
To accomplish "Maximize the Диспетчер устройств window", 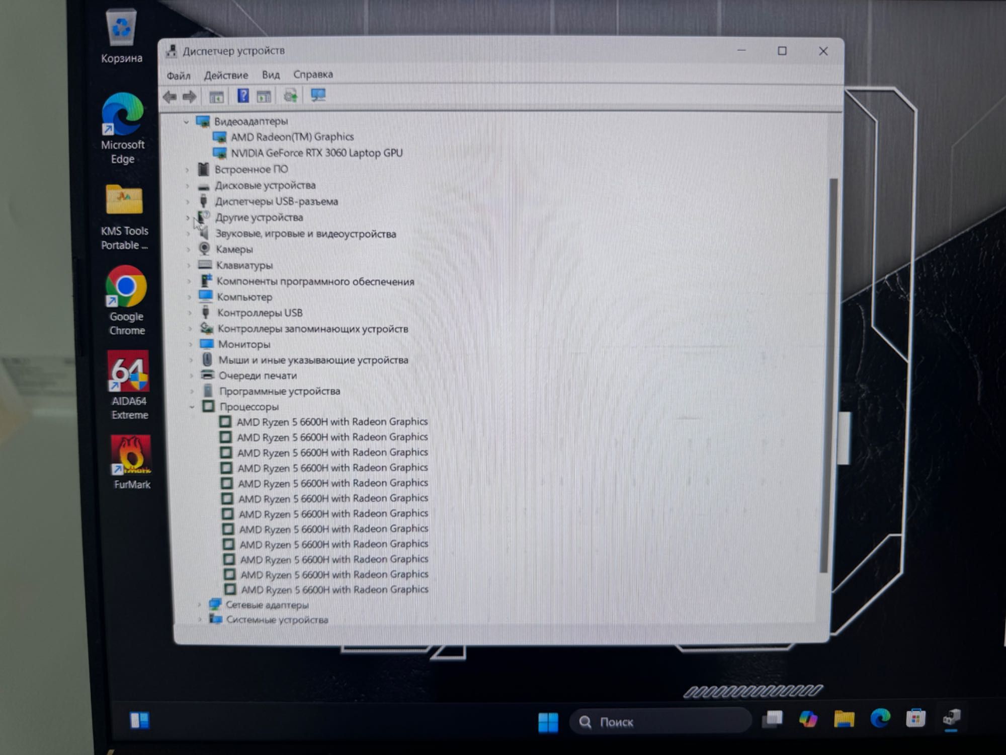I will 782,51.
